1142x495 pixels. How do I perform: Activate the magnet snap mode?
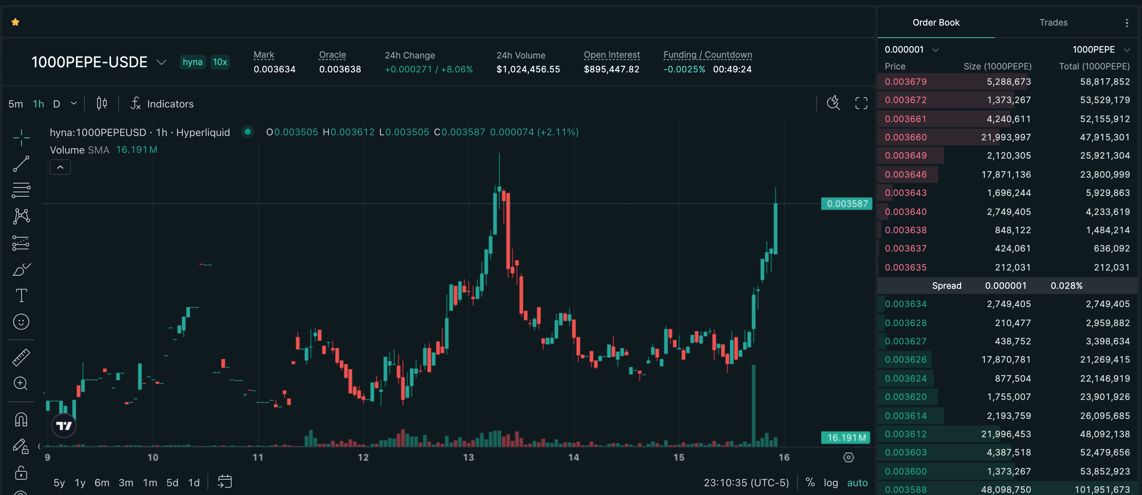[21, 420]
